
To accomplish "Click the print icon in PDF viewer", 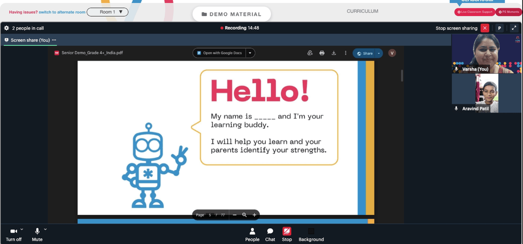I will pyautogui.click(x=322, y=53).
